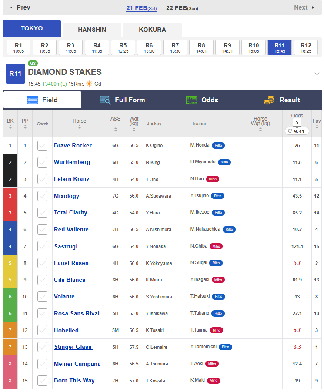
Task: Open Rosa Sans Rival horse page
Action: (x=77, y=314)
